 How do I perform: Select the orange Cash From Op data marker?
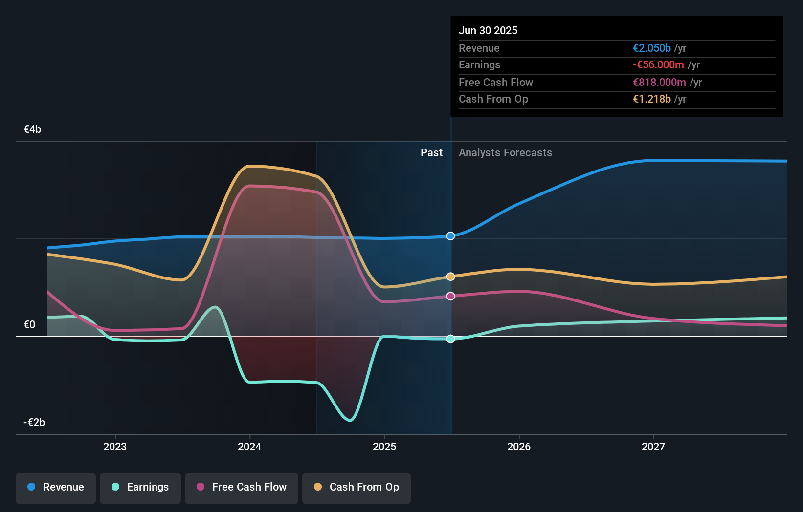[451, 277]
